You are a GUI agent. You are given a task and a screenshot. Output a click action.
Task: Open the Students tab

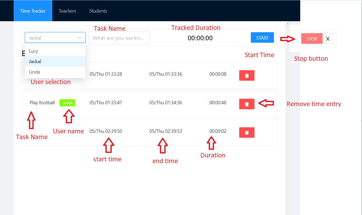tap(98, 11)
